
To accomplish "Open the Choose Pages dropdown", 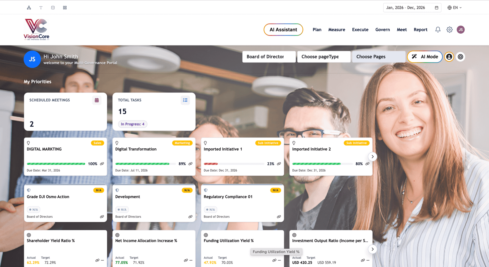I will (x=379, y=57).
